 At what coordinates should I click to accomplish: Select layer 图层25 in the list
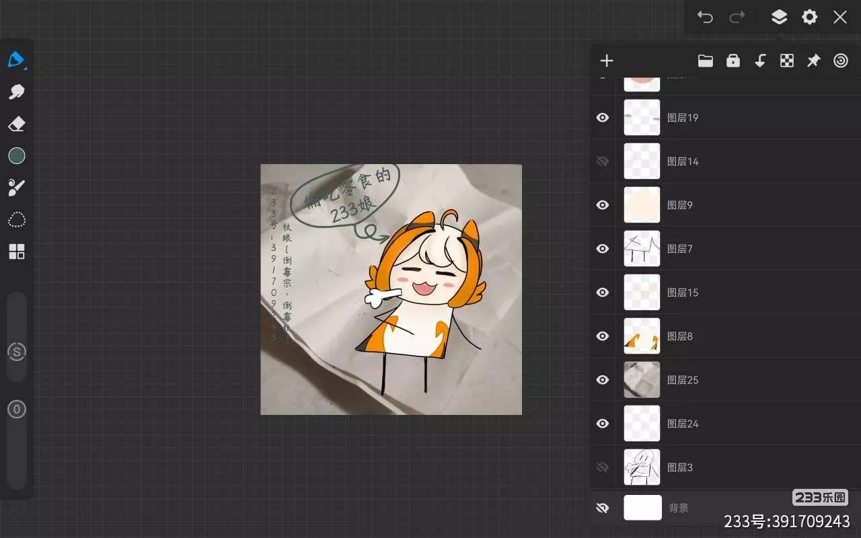coord(682,380)
